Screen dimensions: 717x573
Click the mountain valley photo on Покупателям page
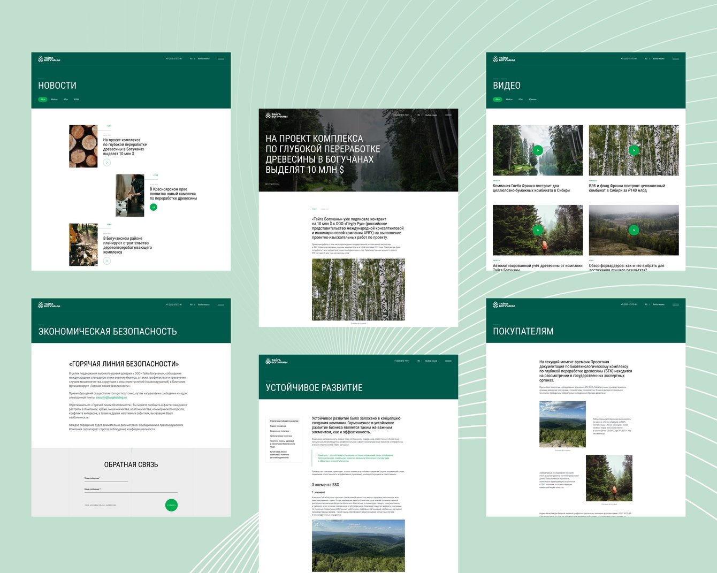(x=562, y=424)
